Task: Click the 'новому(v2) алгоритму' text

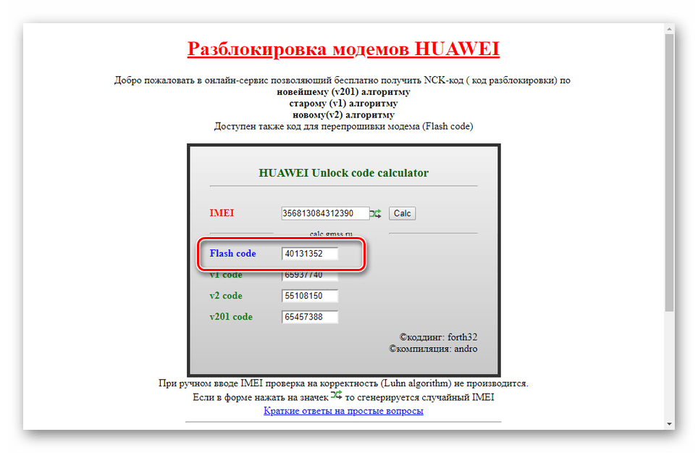Action: coord(343,115)
